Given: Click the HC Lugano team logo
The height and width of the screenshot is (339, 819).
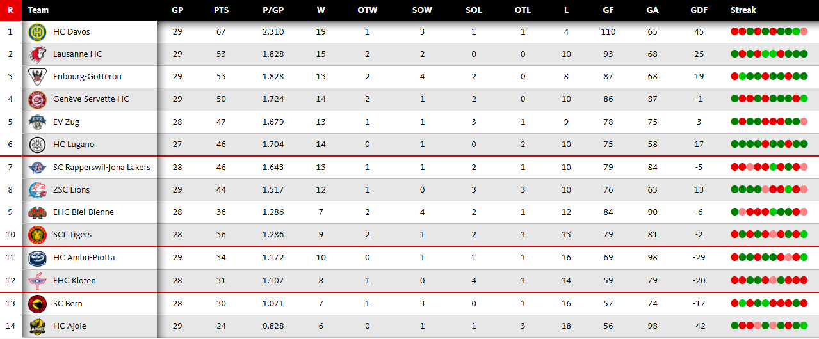Looking at the screenshot, I should coord(38,145).
